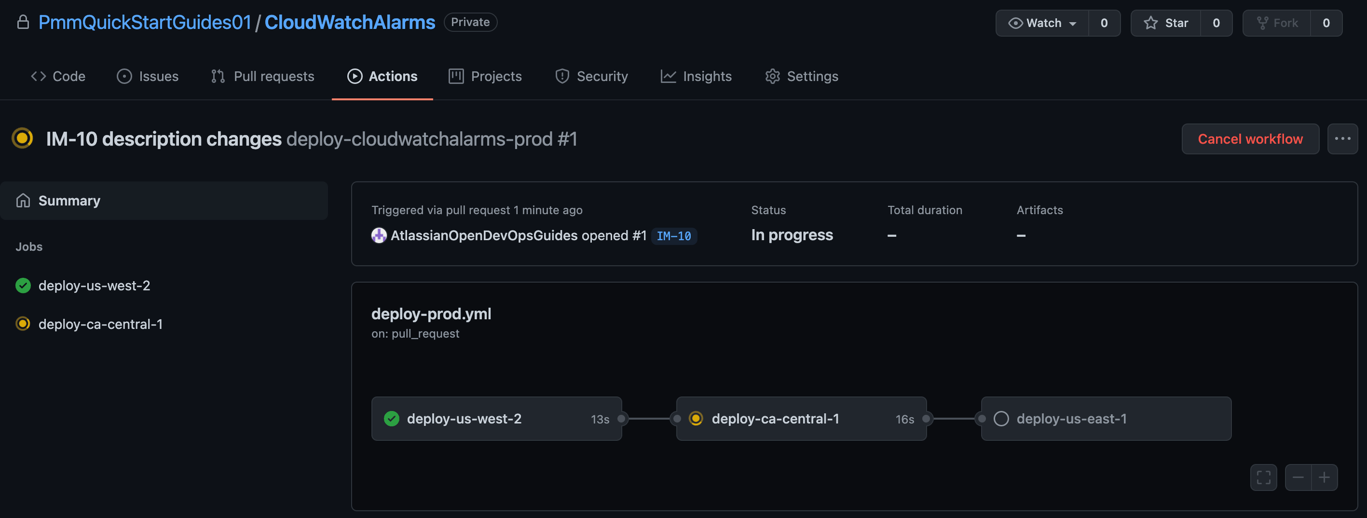Screen dimensions: 1367x518
Task: Click the lock icon beside repository name
Action: coord(22,22)
